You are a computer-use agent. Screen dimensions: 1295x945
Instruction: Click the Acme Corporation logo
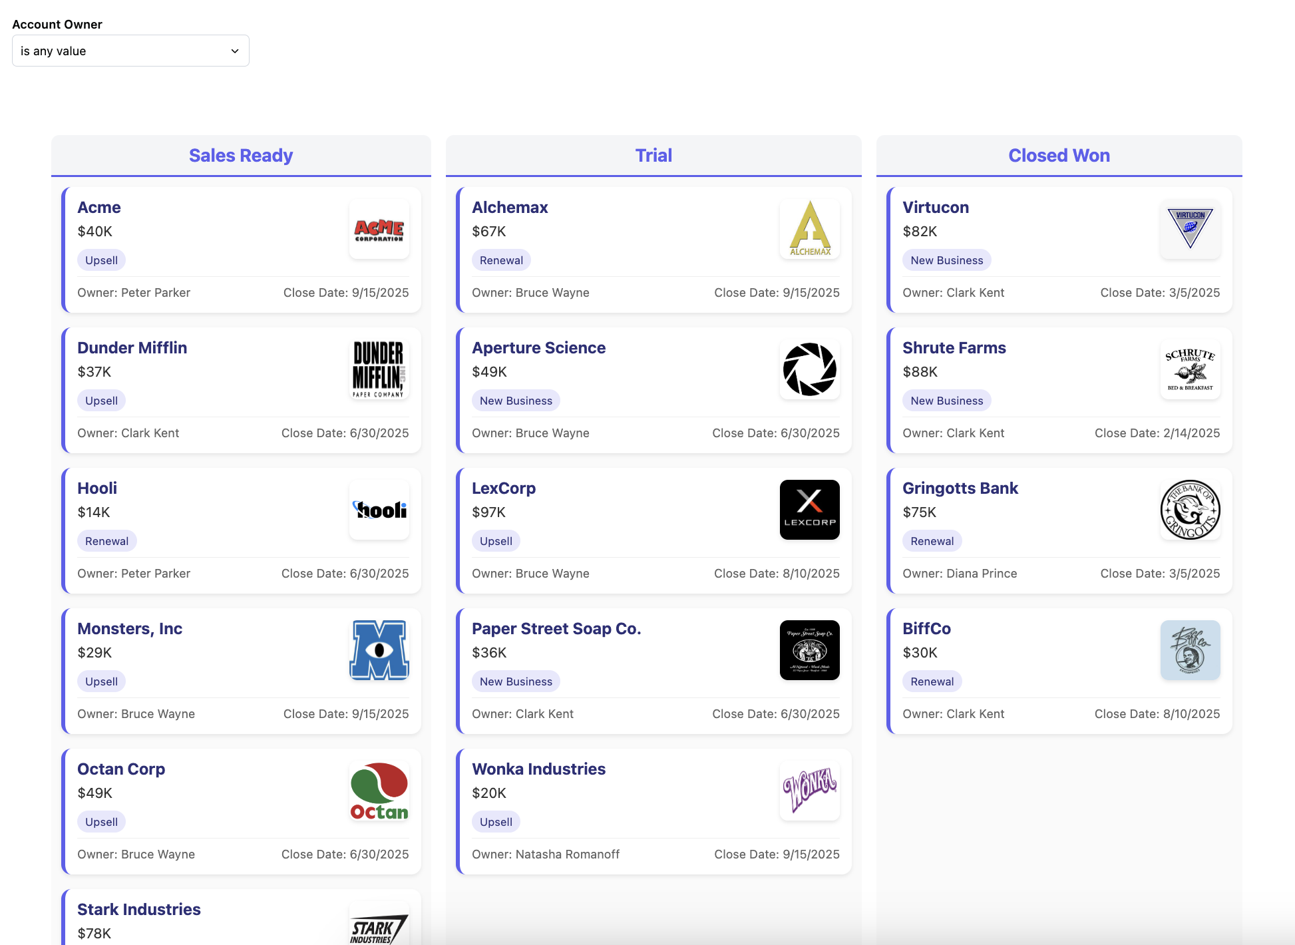379,230
